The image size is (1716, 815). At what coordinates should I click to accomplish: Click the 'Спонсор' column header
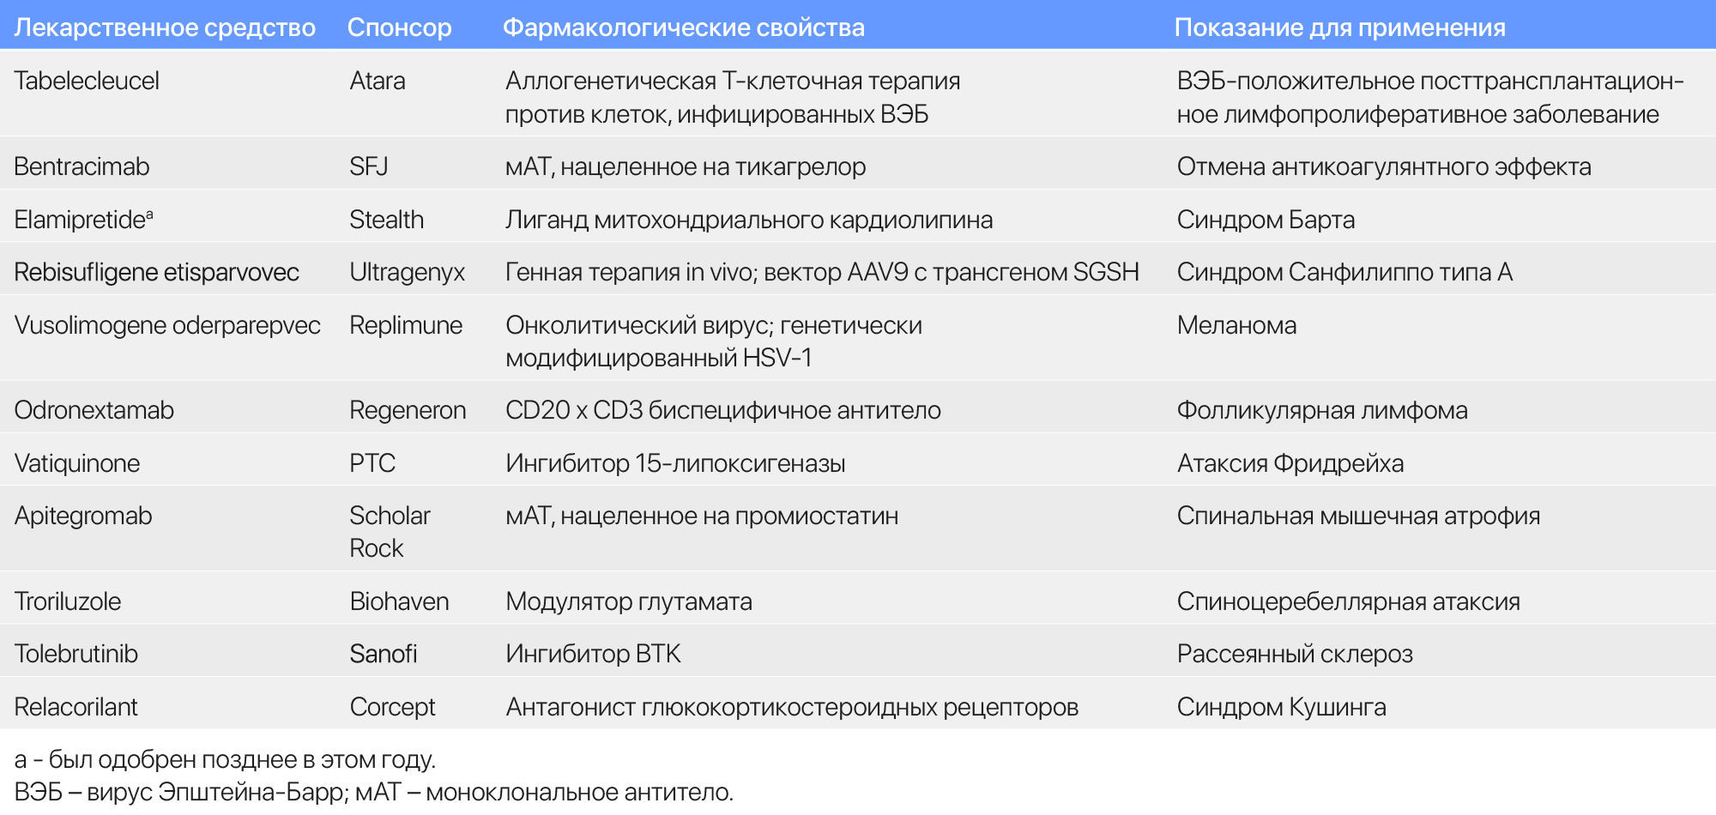(x=399, y=27)
